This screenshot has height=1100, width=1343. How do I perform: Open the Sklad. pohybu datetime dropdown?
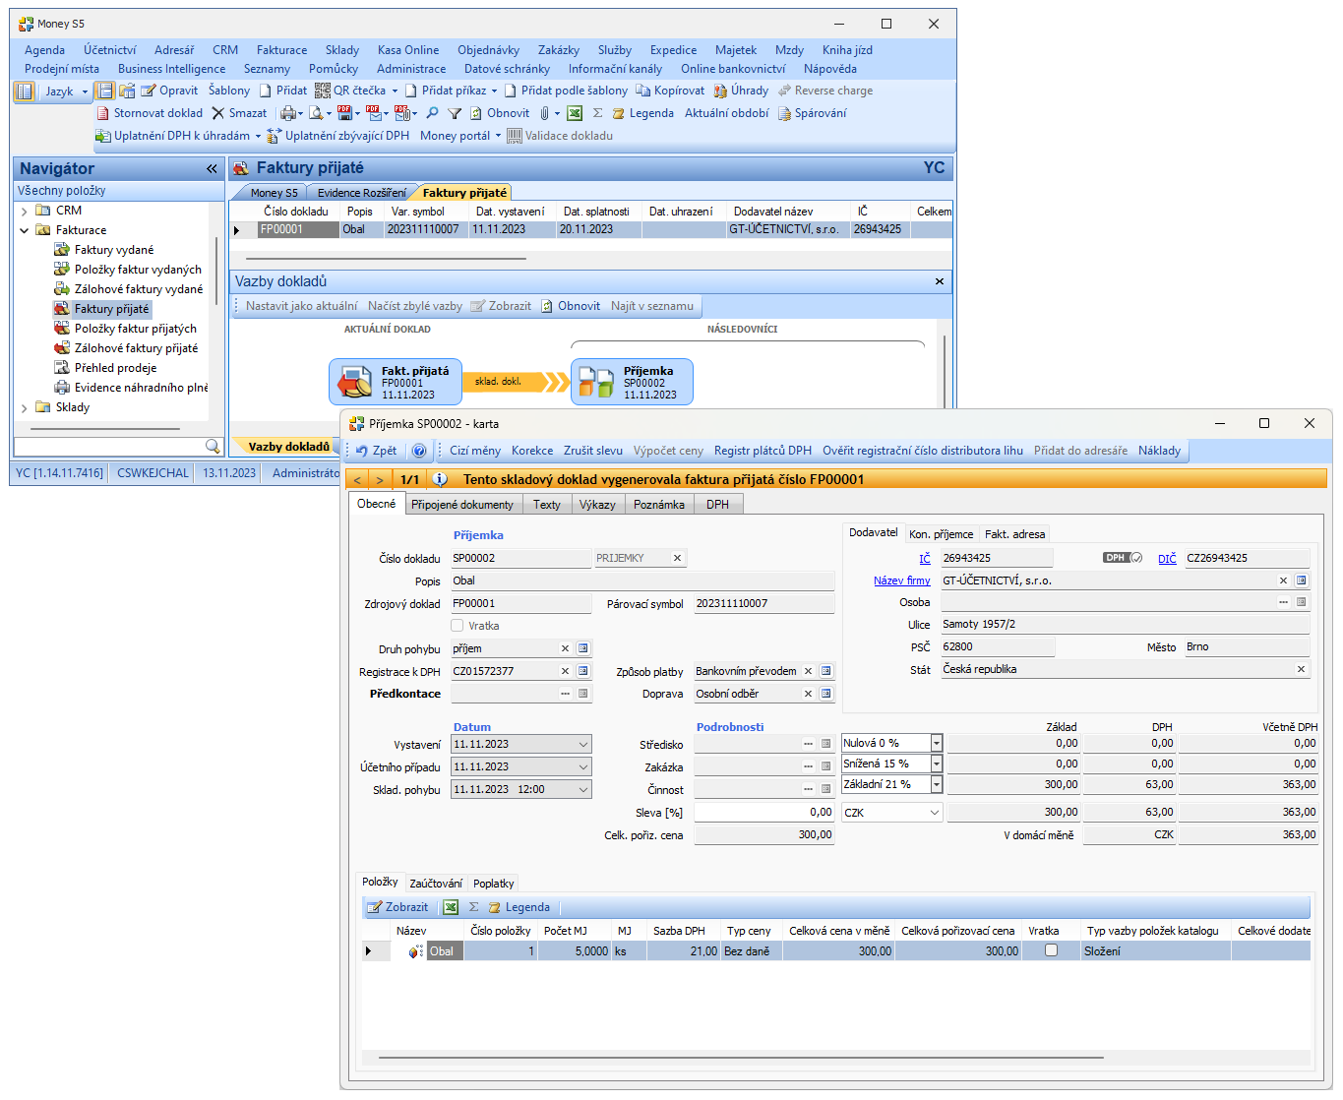pyautogui.click(x=583, y=789)
